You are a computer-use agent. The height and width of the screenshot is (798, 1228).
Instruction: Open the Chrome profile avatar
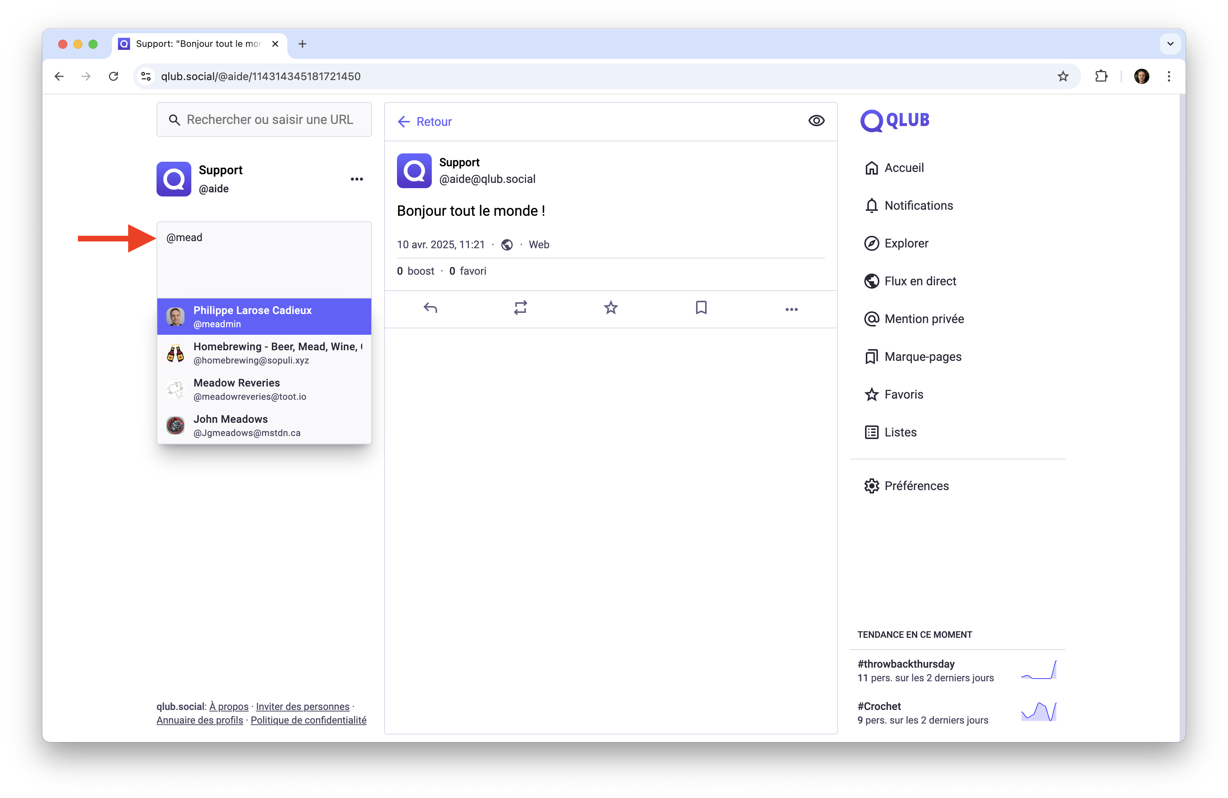1141,76
